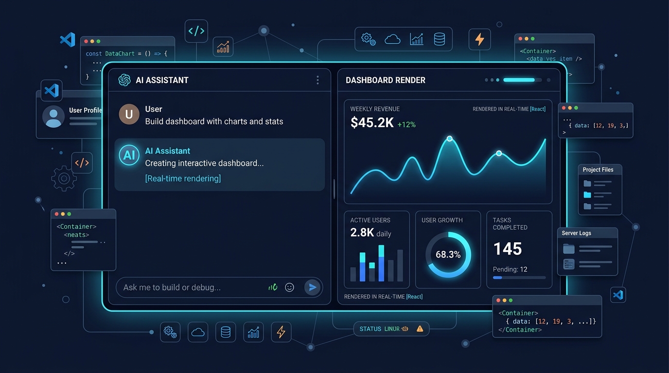Open the settings gear in the bottom toolbar

point(170,332)
